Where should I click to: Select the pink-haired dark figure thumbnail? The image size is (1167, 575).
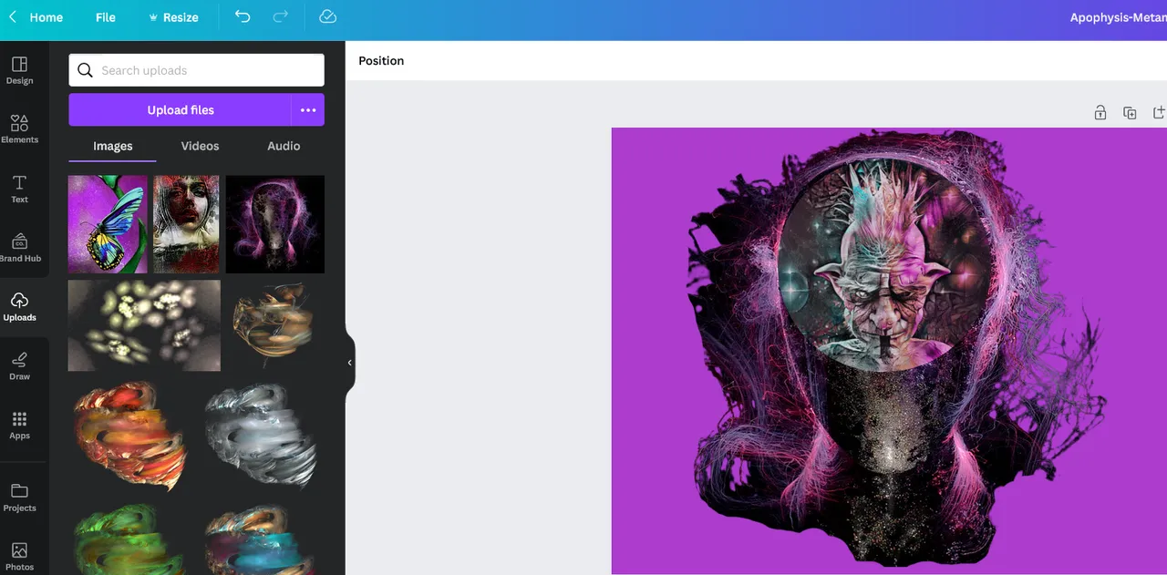[275, 224]
